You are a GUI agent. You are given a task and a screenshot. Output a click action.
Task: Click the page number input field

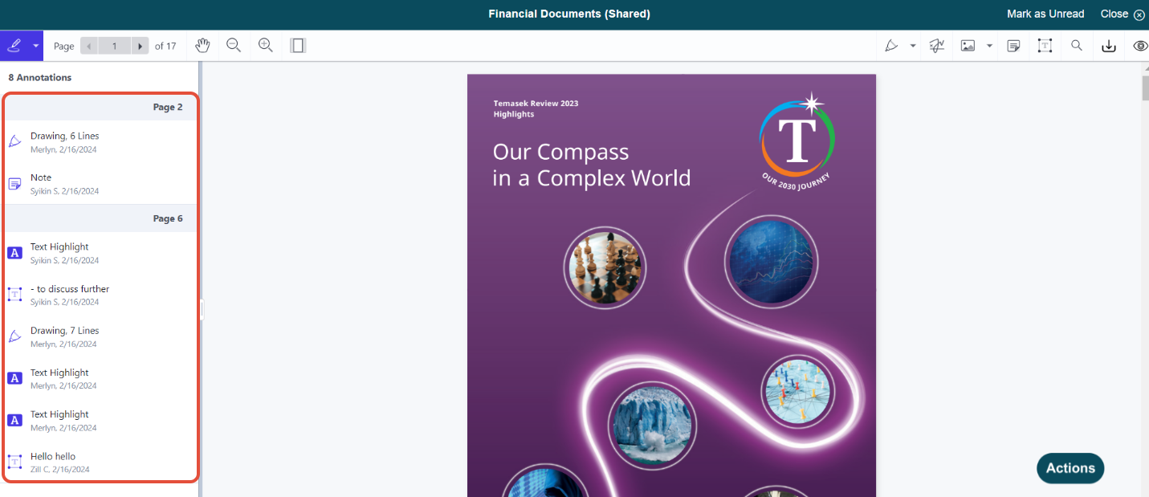[114, 46]
